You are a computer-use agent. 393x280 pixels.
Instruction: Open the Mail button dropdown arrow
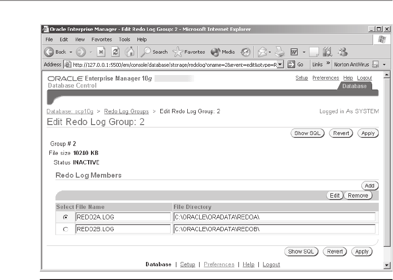point(270,52)
